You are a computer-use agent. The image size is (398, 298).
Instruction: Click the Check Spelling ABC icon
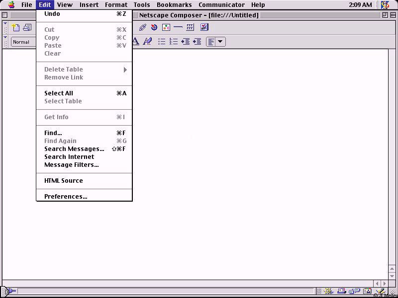(x=204, y=28)
